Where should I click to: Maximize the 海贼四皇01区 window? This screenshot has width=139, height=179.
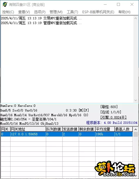point(118,5)
